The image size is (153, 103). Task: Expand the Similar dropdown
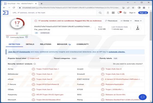(x=126, y=21)
